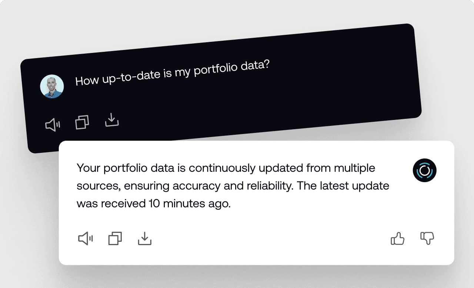Screen dimensions: 474x288
Task: Click empty area of dark question card
Action: click(x=296, y=93)
